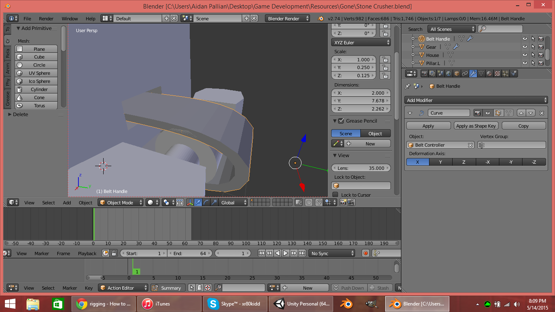Open the Physics properties tab

tap(514, 74)
